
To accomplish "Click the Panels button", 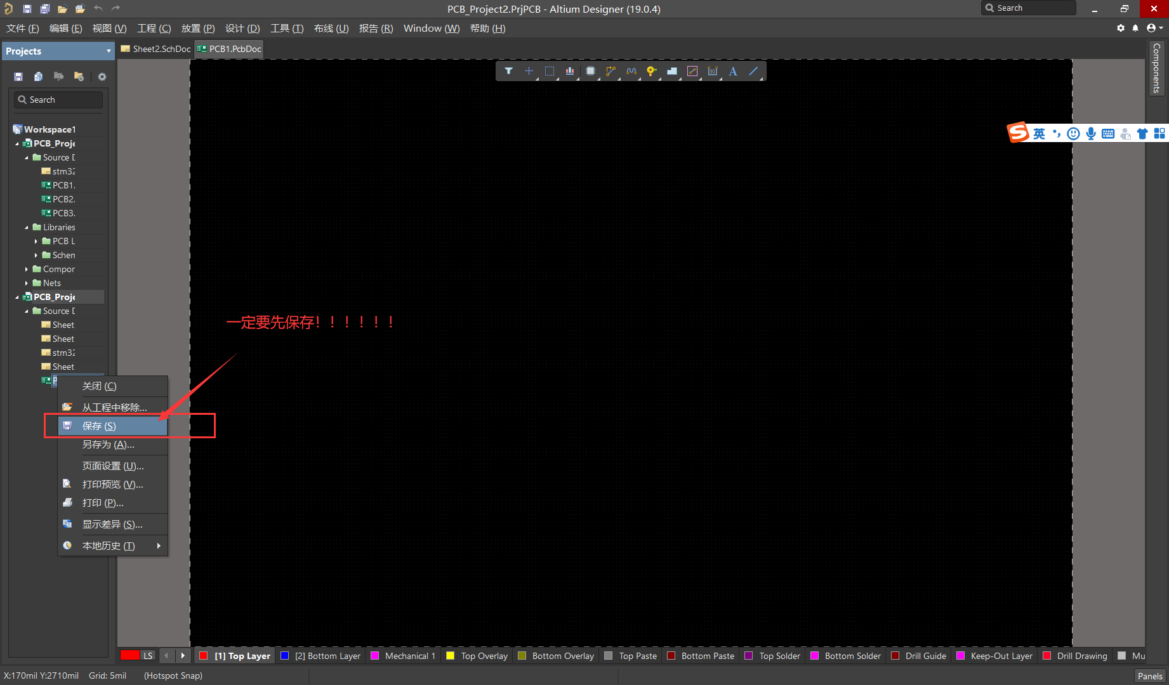I will (x=1150, y=676).
